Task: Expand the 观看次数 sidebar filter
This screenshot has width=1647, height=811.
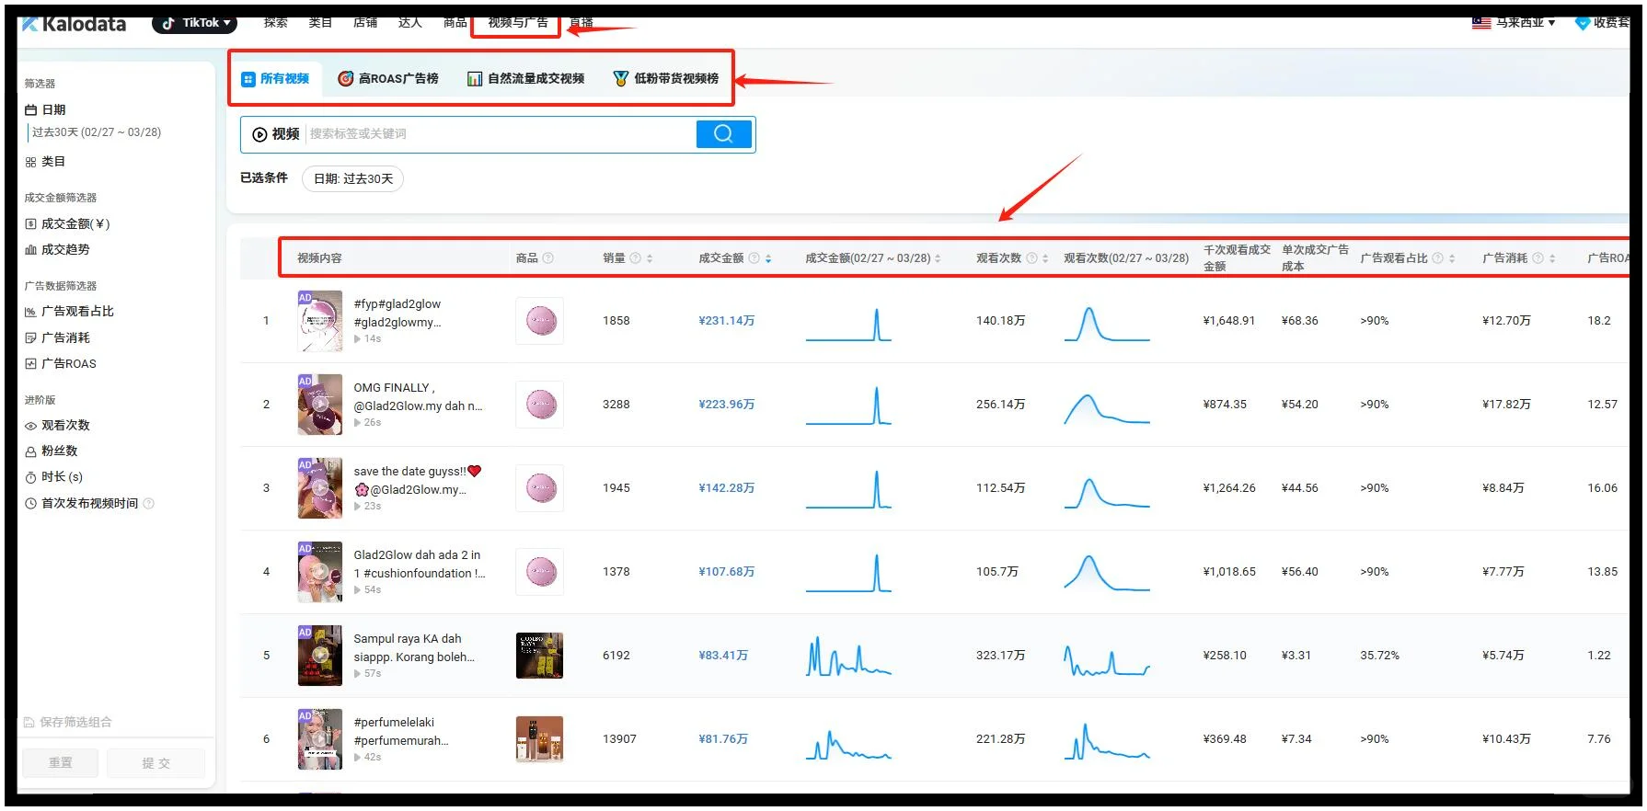Action: (x=57, y=425)
